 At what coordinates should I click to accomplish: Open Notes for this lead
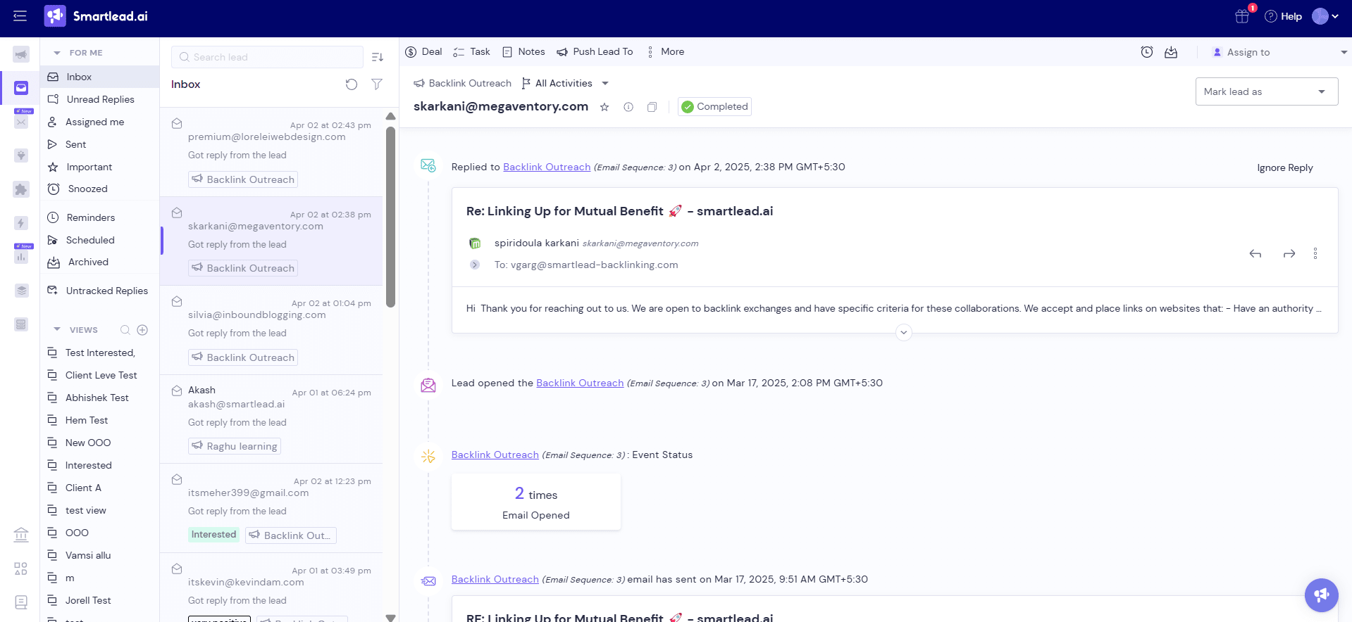tap(523, 52)
